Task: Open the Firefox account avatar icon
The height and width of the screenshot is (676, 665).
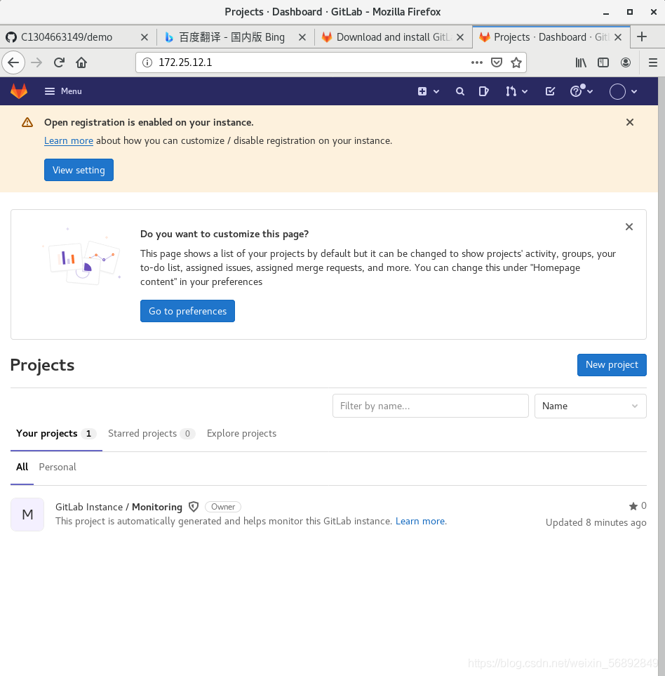Action: [626, 62]
